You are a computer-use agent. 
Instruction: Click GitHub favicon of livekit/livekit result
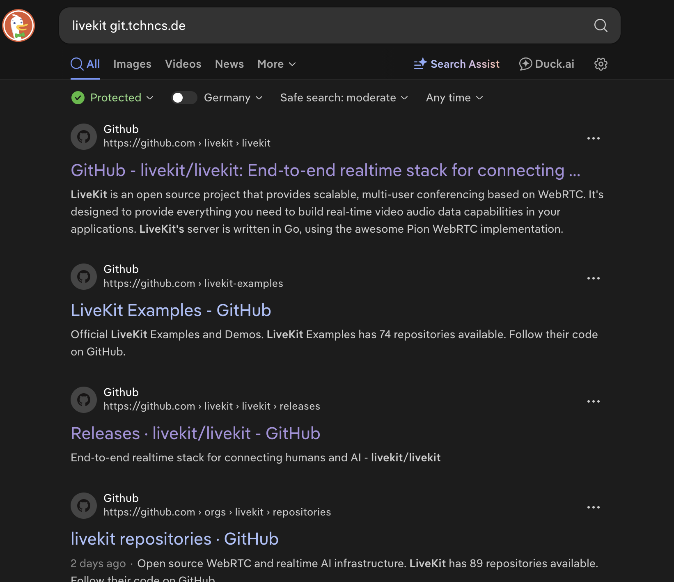click(x=84, y=137)
